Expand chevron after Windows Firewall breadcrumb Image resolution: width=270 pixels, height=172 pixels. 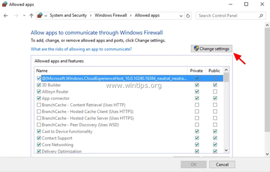(x=131, y=16)
